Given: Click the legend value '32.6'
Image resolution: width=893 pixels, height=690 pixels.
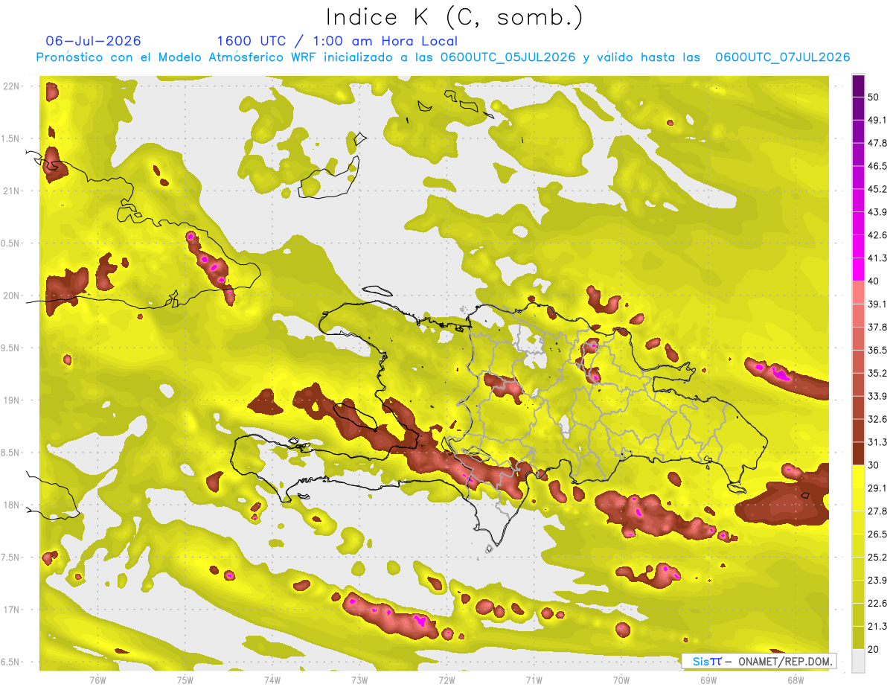Looking at the screenshot, I should coord(877,419).
